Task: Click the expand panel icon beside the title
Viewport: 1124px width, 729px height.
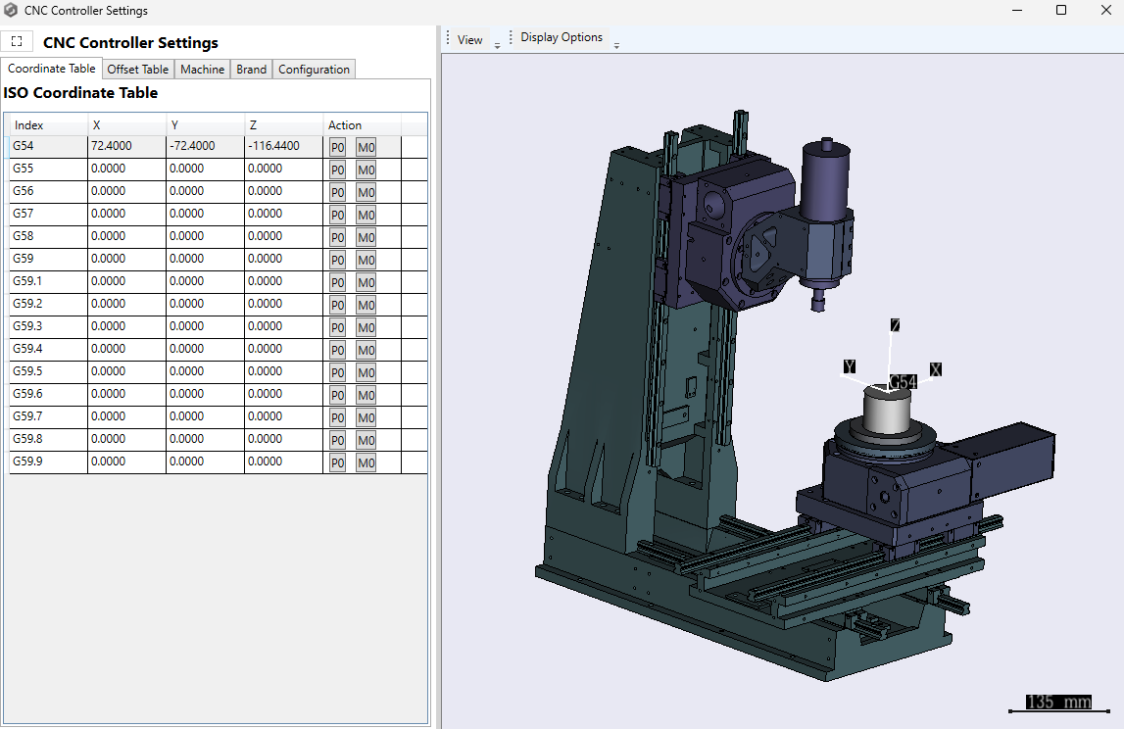Action: 17,42
